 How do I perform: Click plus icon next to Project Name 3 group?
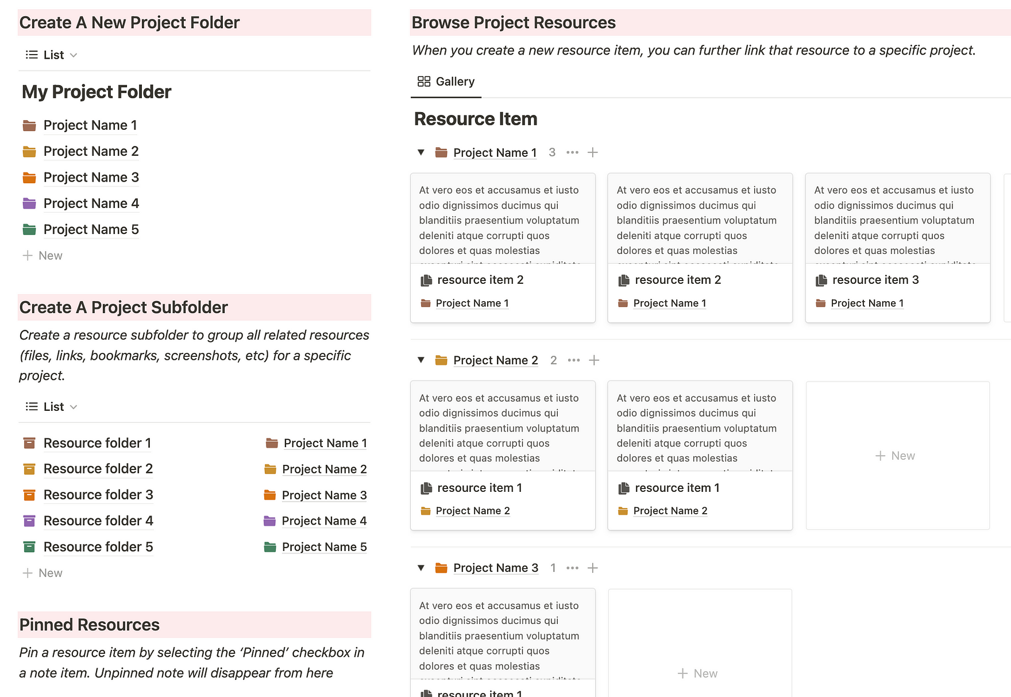593,568
